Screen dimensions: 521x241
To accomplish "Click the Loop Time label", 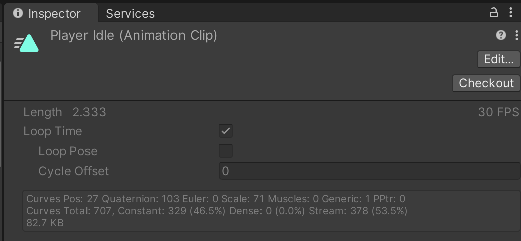I will 53,131.
